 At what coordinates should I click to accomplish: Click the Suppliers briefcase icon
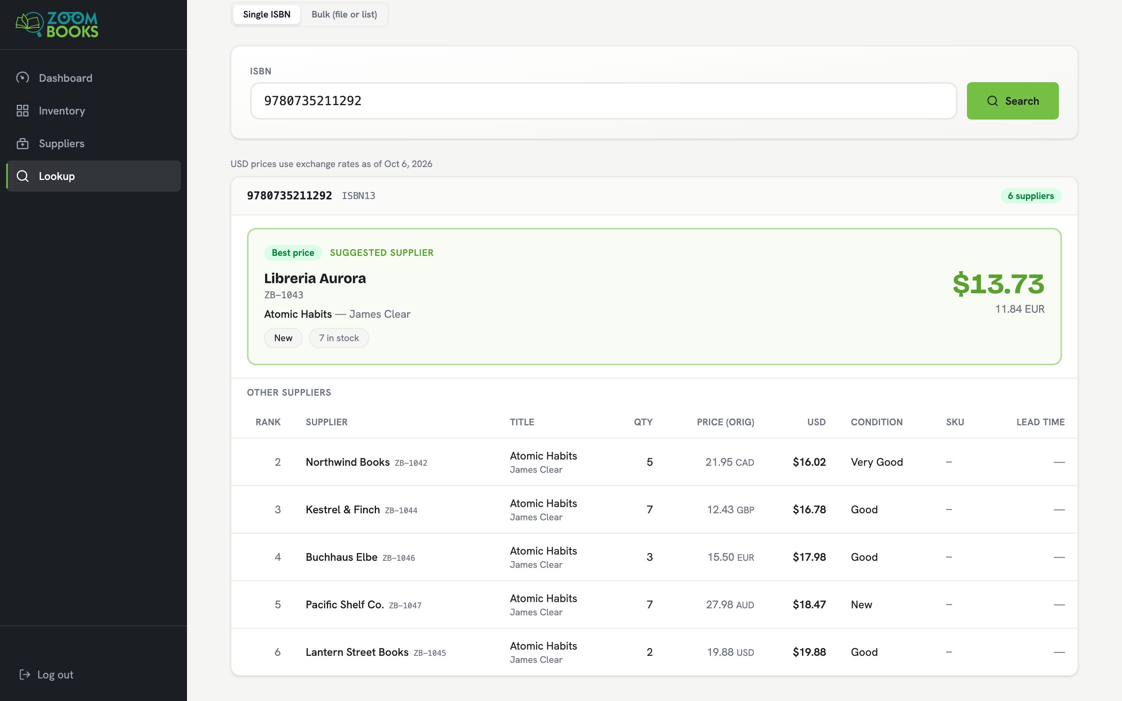point(22,143)
